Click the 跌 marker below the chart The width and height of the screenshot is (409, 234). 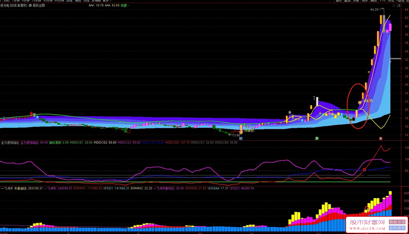(317, 138)
